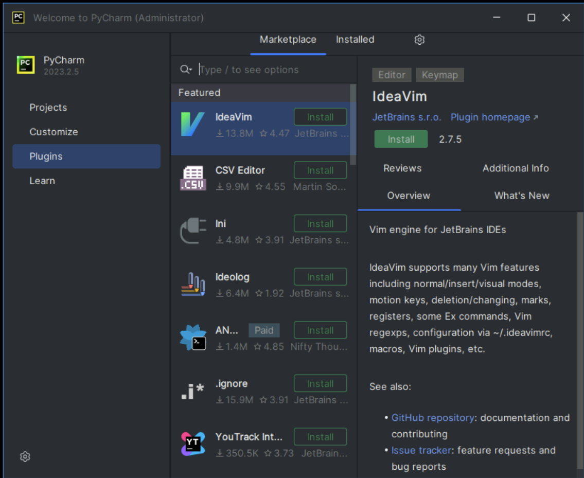Select the CSV Editor plugin name
Screen dimensions: 584x478
[x=240, y=170]
